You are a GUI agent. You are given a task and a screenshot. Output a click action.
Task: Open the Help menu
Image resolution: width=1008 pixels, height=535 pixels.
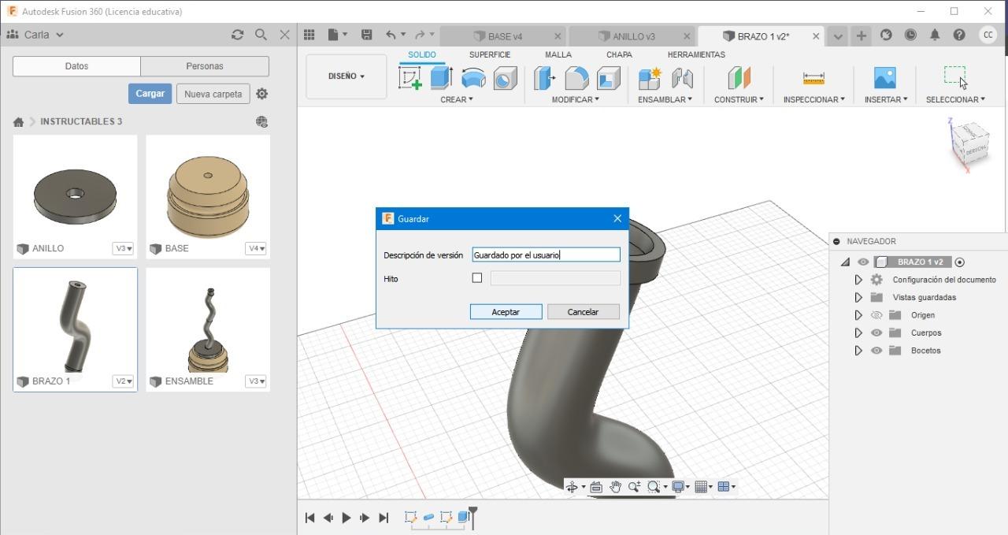(x=959, y=35)
